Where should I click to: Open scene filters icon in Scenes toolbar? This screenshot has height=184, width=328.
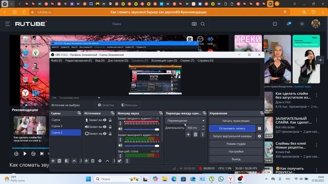point(67,161)
